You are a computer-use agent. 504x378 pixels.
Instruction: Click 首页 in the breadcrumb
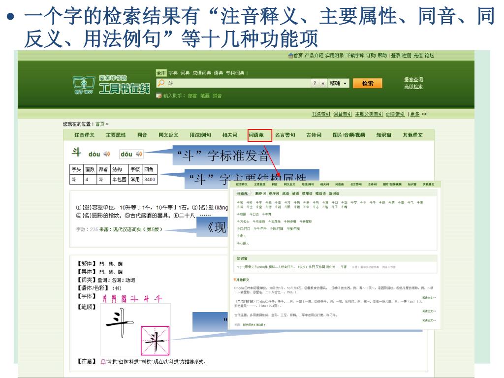pos(100,124)
